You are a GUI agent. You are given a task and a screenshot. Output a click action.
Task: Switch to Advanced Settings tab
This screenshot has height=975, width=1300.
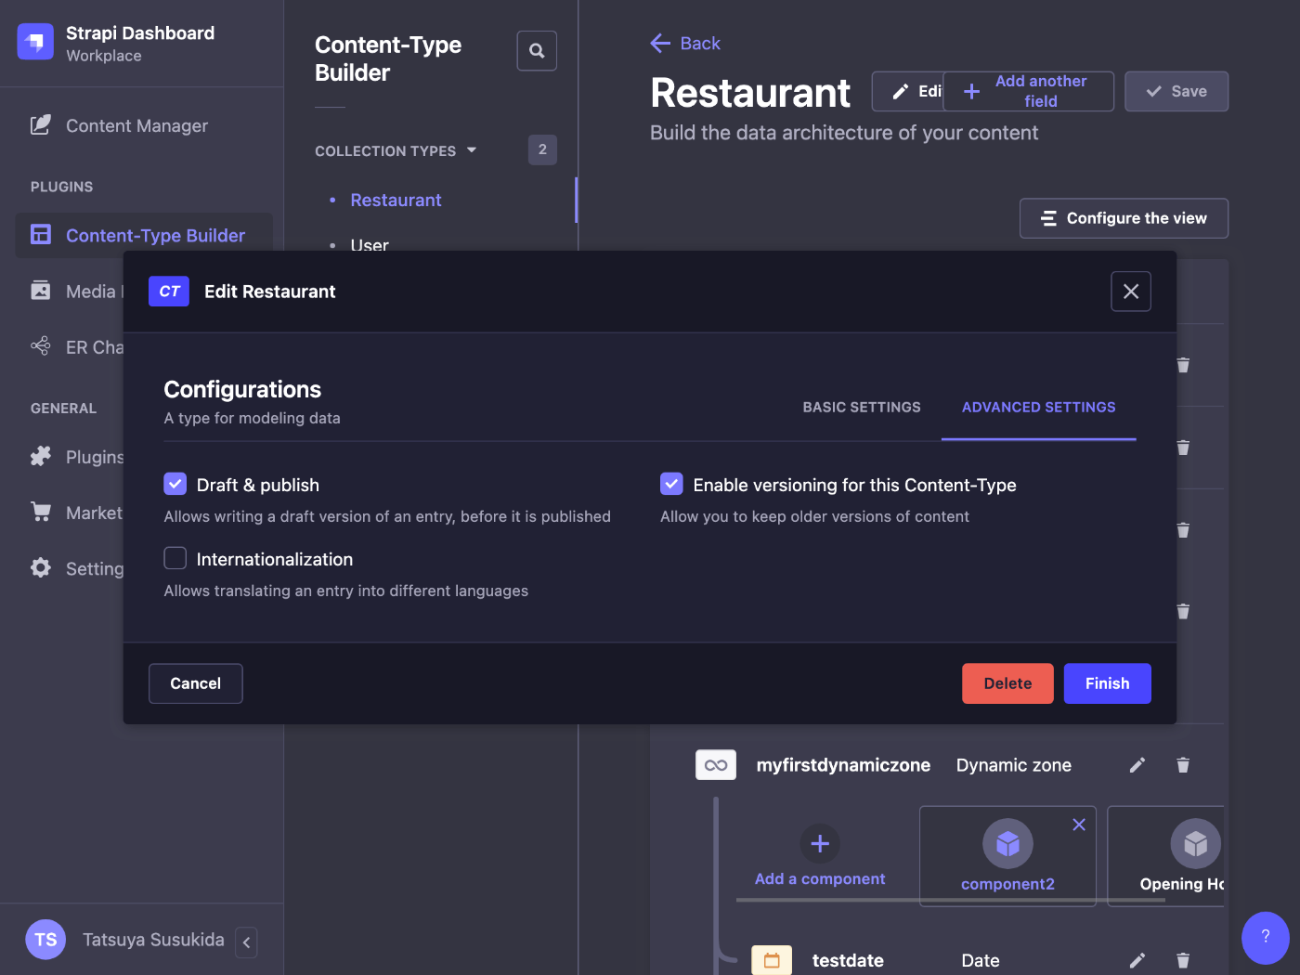[x=1039, y=407]
